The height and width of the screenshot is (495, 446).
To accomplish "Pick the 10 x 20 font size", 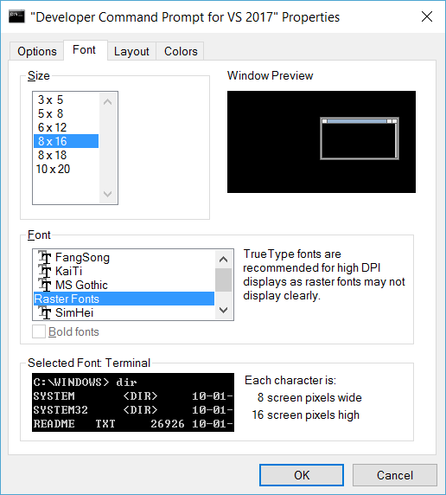I will pos(66,169).
